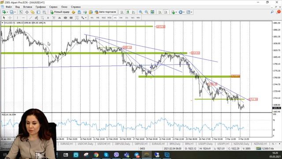
Task: Select the horizontal line drawing tool
Action: pyautogui.click(x=23, y=18)
